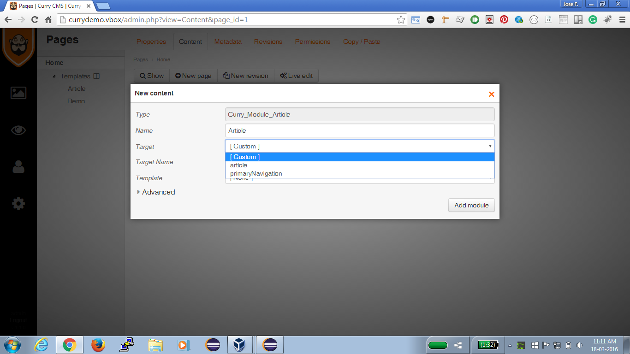This screenshot has width=630, height=354.
Task: Open the Metadata tab
Action: tap(228, 41)
